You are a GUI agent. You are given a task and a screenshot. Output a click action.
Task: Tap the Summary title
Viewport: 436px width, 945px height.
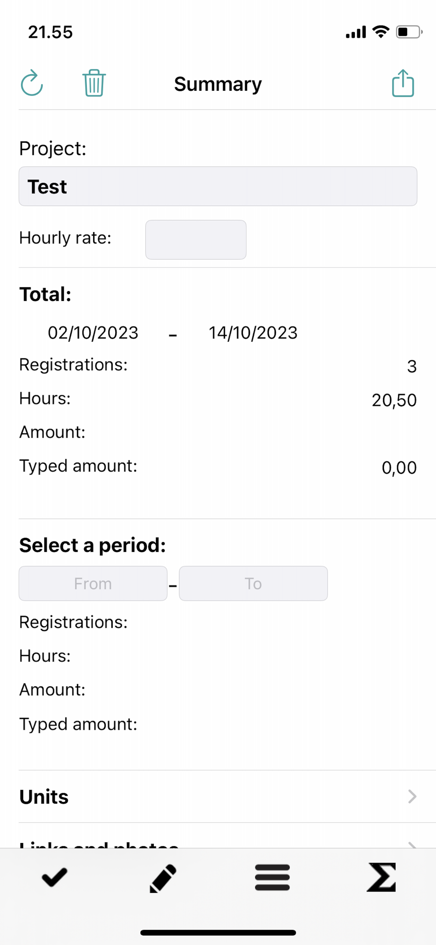[x=218, y=84]
